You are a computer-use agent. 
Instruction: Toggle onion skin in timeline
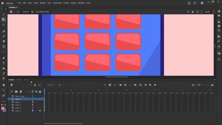(x=120, y=85)
